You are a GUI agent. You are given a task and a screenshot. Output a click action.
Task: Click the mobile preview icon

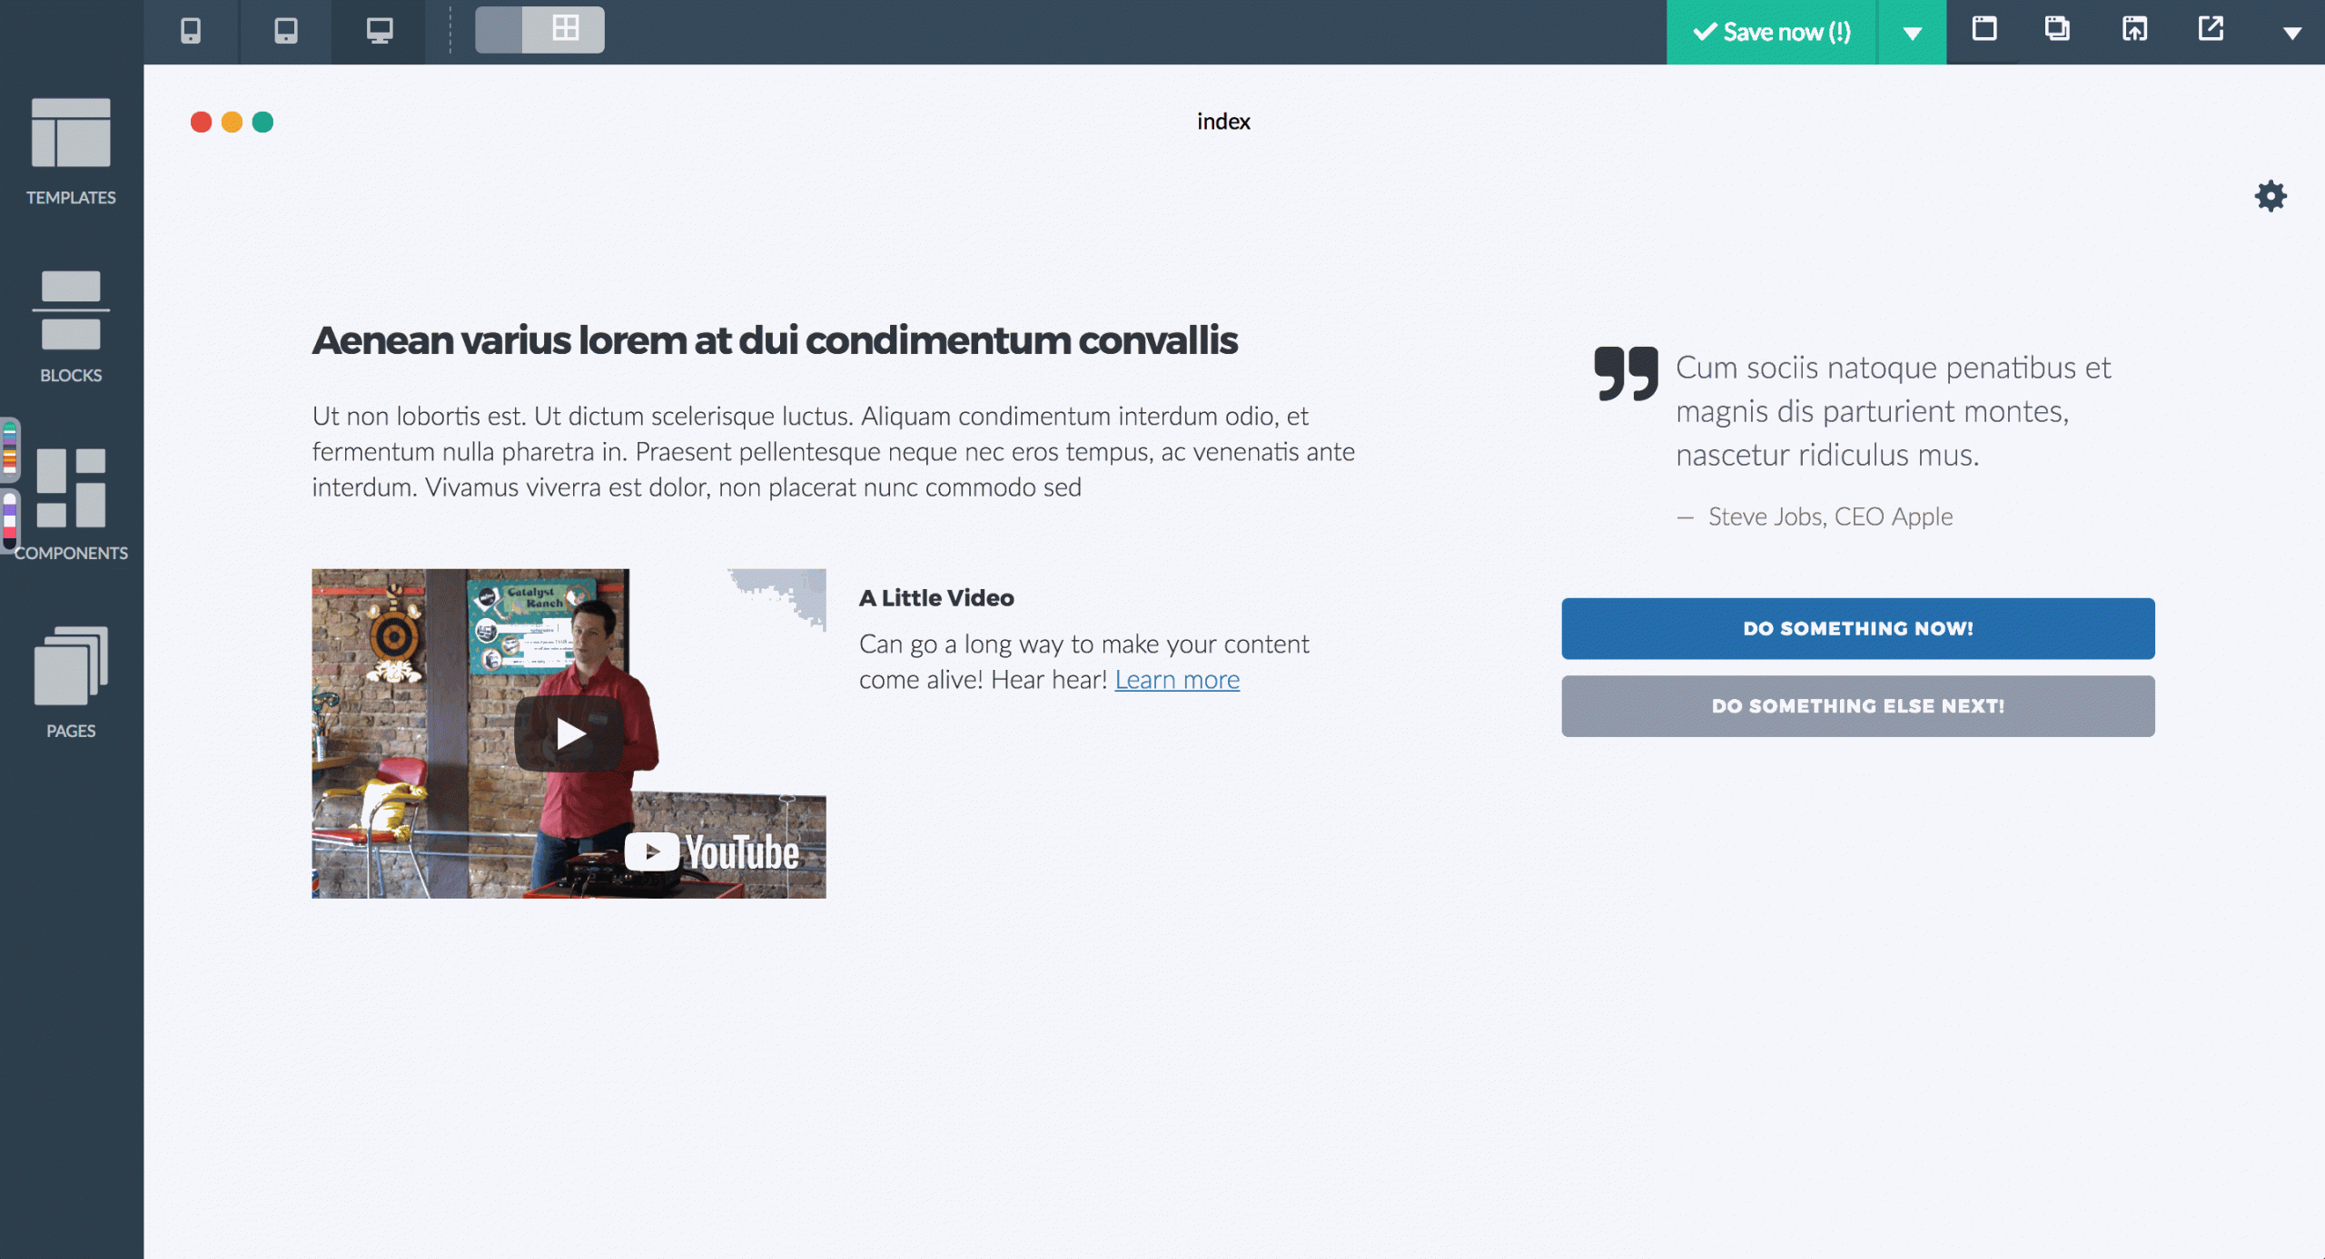(x=189, y=31)
